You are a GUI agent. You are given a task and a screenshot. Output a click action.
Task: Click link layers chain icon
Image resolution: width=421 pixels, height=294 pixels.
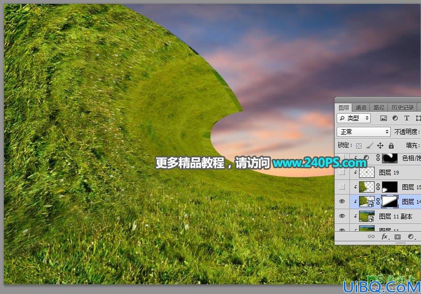coord(371,236)
